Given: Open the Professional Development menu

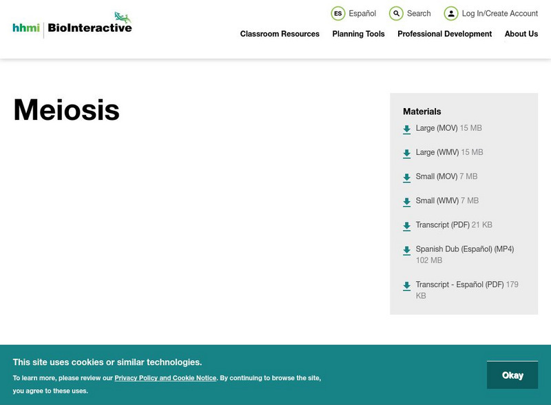Looking at the screenshot, I should (x=445, y=34).
